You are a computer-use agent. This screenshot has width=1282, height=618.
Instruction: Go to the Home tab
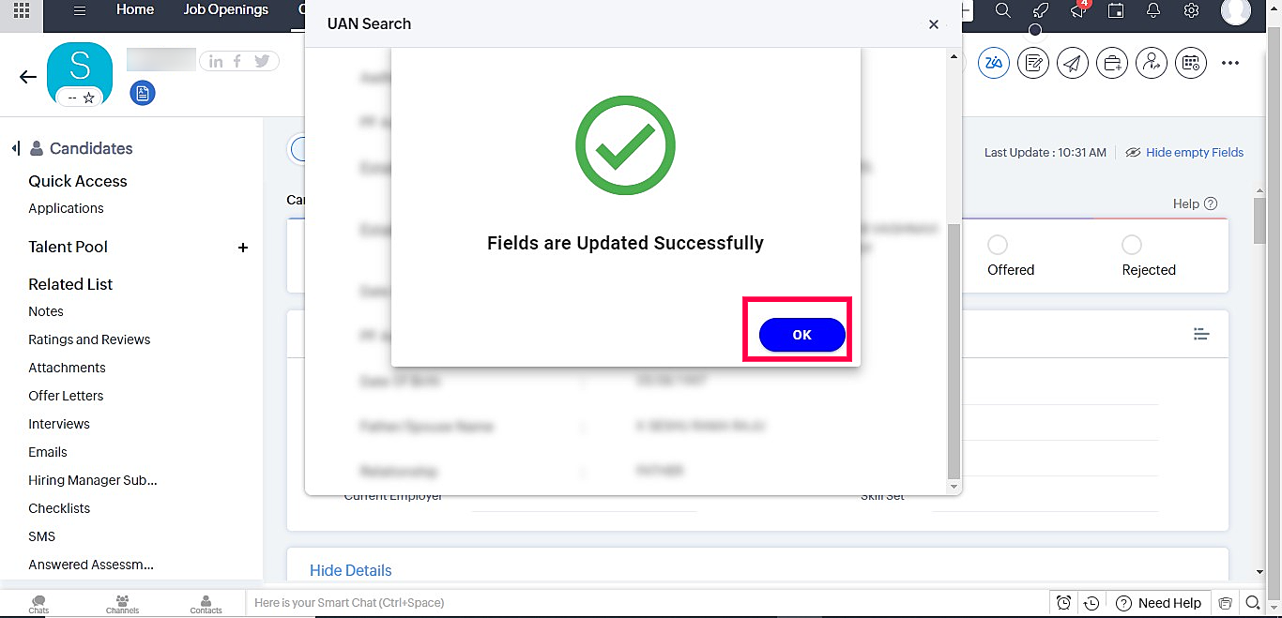[x=135, y=9]
